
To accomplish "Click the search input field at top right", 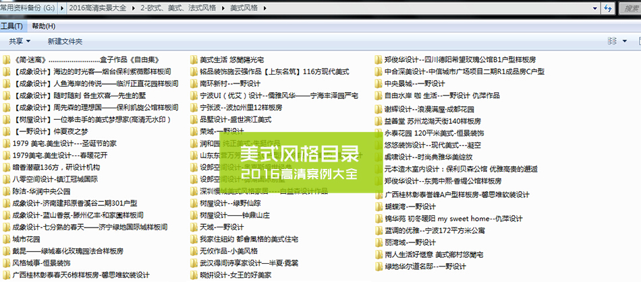I will (x=629, y=8).
